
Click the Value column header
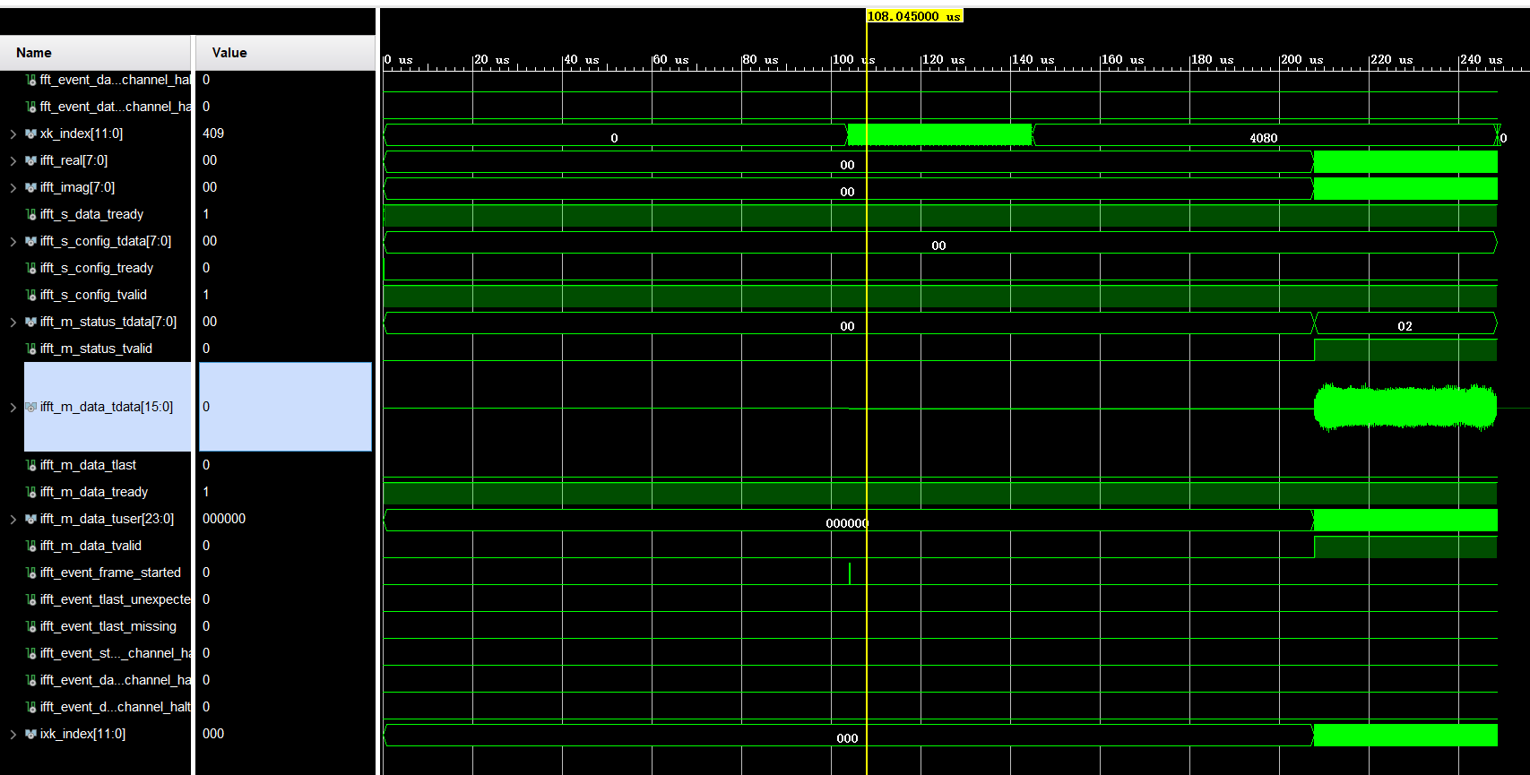tap(285, 53)
